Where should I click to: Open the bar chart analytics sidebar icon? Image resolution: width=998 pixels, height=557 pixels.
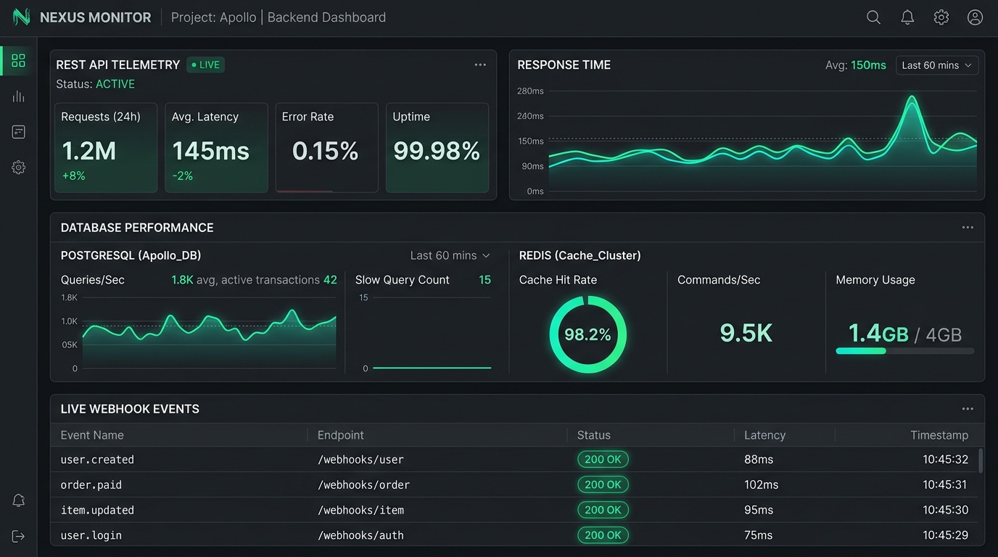click(18, 96)
